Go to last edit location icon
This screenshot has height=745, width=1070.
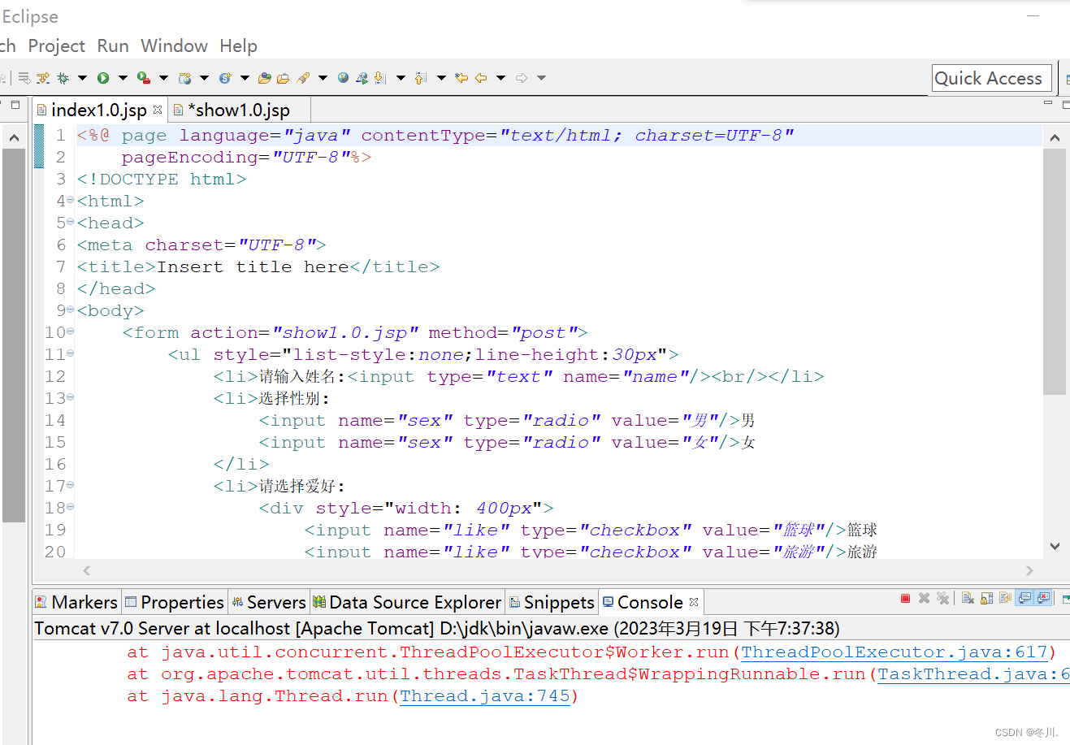461,78
